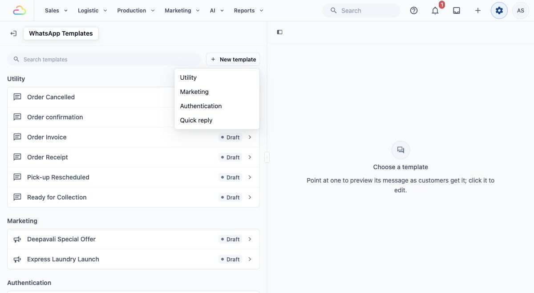The image size is (534, 293).
Task: Click Draft badge on Deepavali Special Offer
Action: [x=230, y=239]
